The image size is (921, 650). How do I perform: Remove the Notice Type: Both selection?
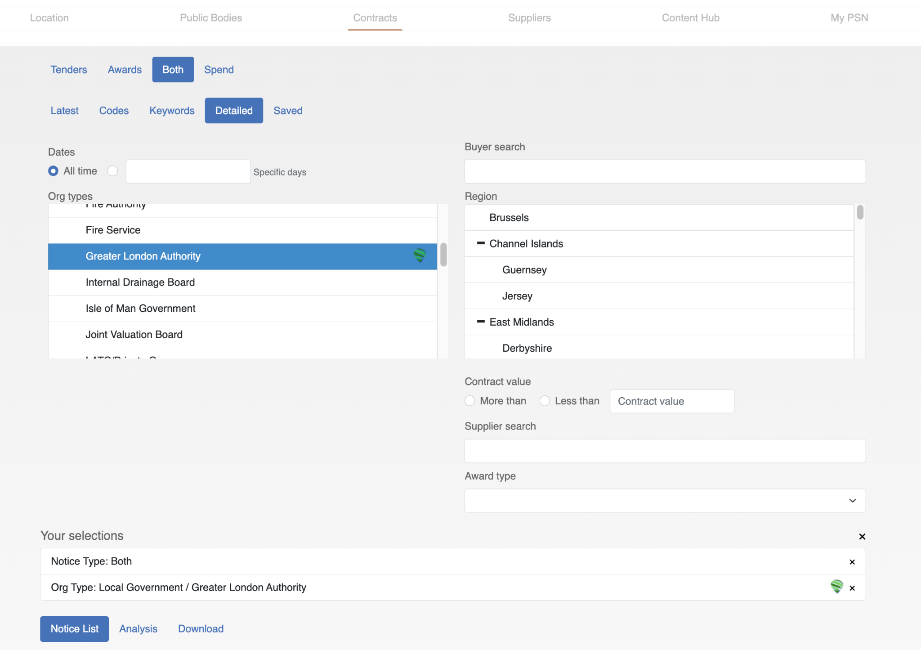click(852, 562)
